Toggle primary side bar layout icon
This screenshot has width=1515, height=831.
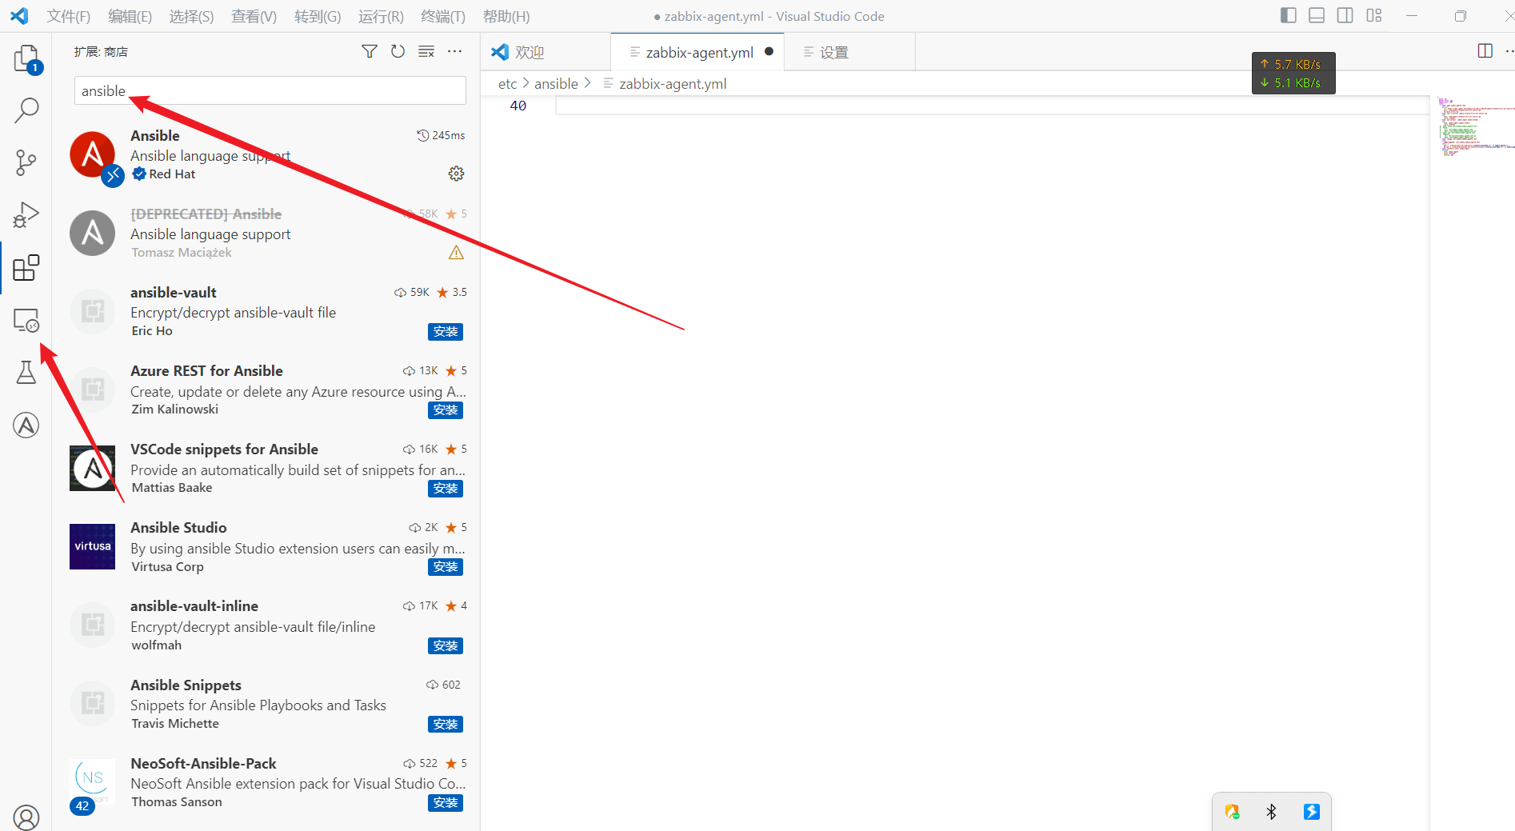(1288, 15)
